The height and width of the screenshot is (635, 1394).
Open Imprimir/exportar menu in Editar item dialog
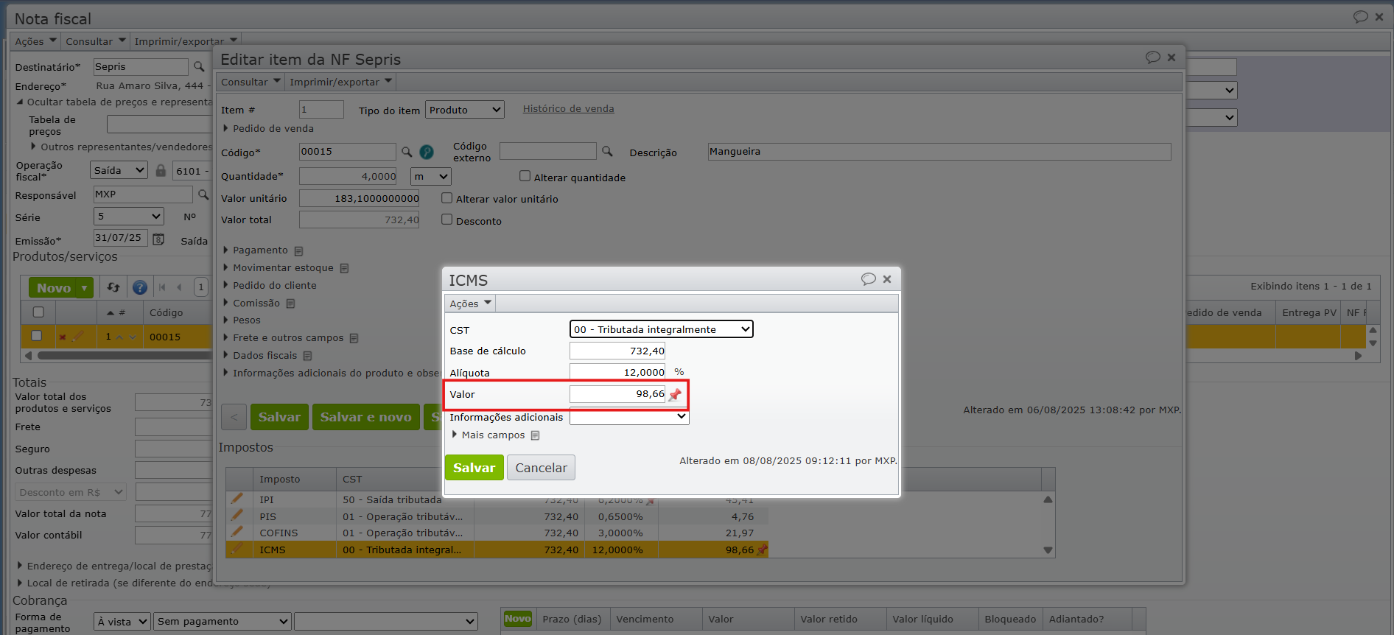[340, 82]
